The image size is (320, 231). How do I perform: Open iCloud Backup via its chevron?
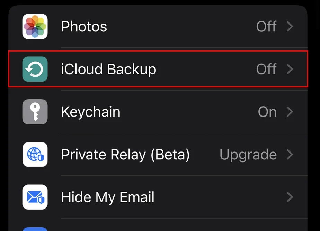[x=290, y=69]
